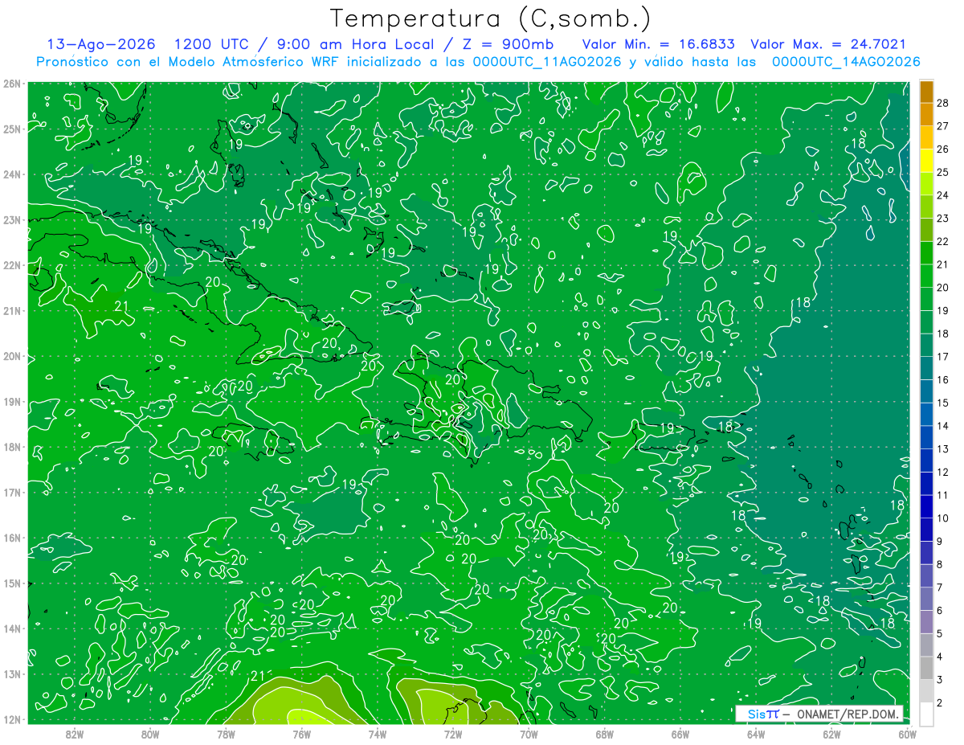Image resolution: width=964 pixels, height=745 pixels.
Task: Pick the white swatch below label 2
Action: 926,714
